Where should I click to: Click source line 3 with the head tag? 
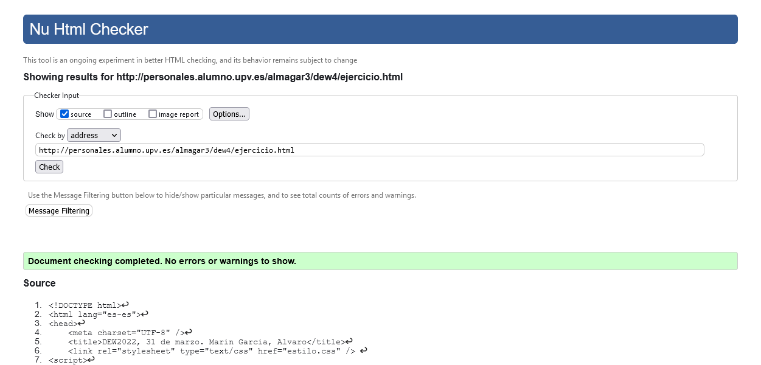coord(67,324)
